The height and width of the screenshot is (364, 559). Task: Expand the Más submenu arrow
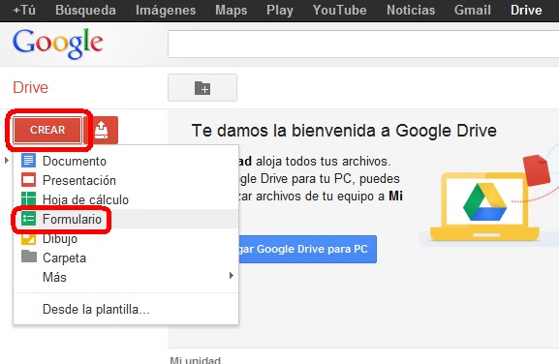pos(232,275)
